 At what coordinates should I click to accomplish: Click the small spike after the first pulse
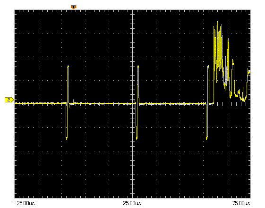pyautogui.click(x=73, y=100)
